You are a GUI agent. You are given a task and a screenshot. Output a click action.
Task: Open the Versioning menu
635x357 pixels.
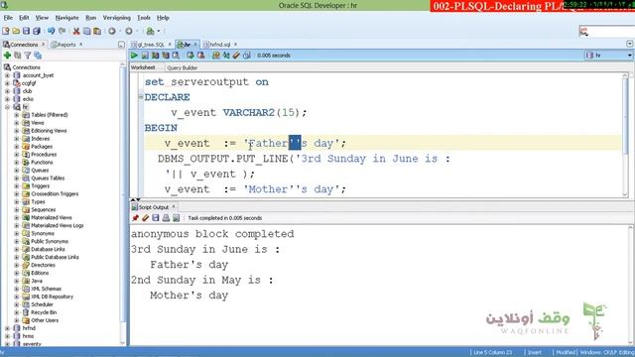117,18
